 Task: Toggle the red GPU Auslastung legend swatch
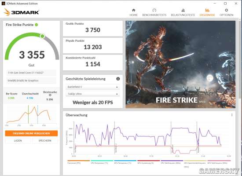148,161
